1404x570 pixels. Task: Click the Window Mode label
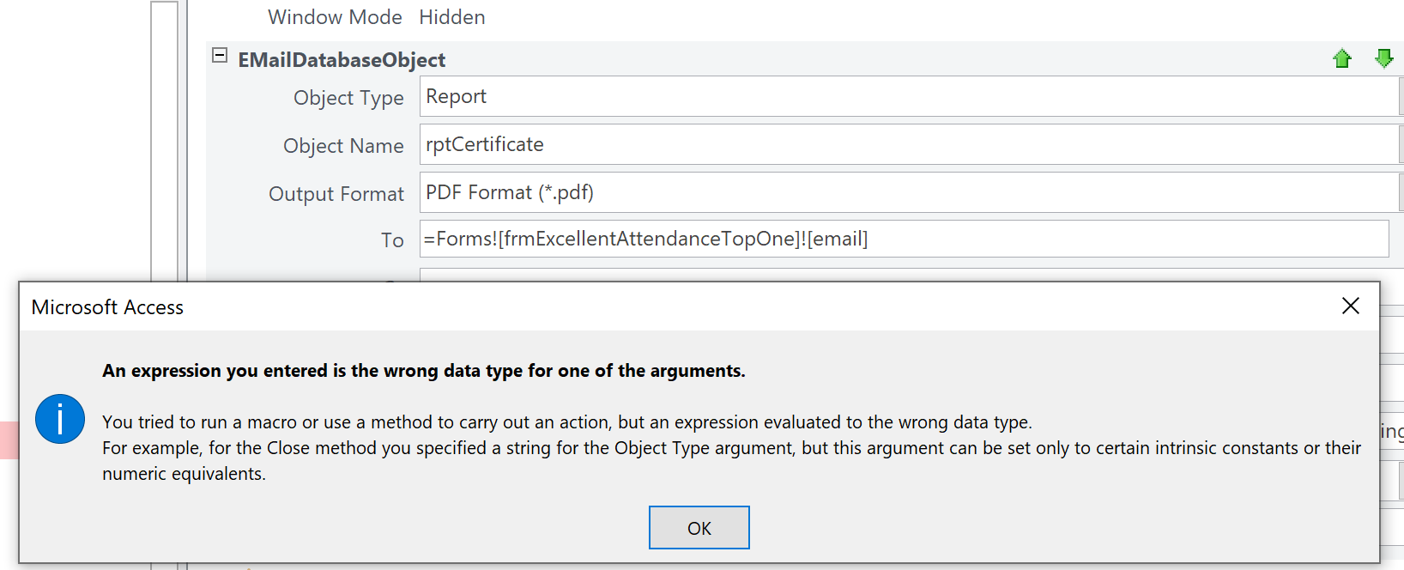point(335,17)
